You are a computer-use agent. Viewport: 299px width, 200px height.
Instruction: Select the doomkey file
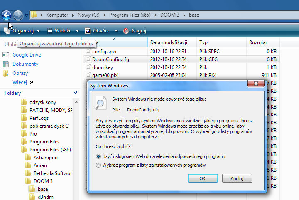pos(103,67)
